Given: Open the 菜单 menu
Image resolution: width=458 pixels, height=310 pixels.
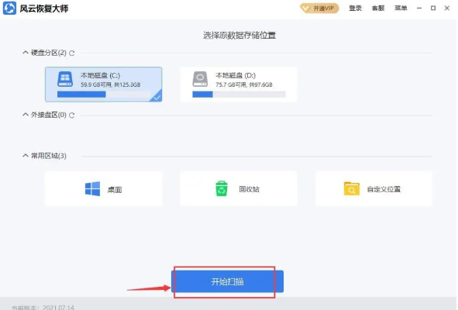Looking at the screenshot, I should 401,9.
